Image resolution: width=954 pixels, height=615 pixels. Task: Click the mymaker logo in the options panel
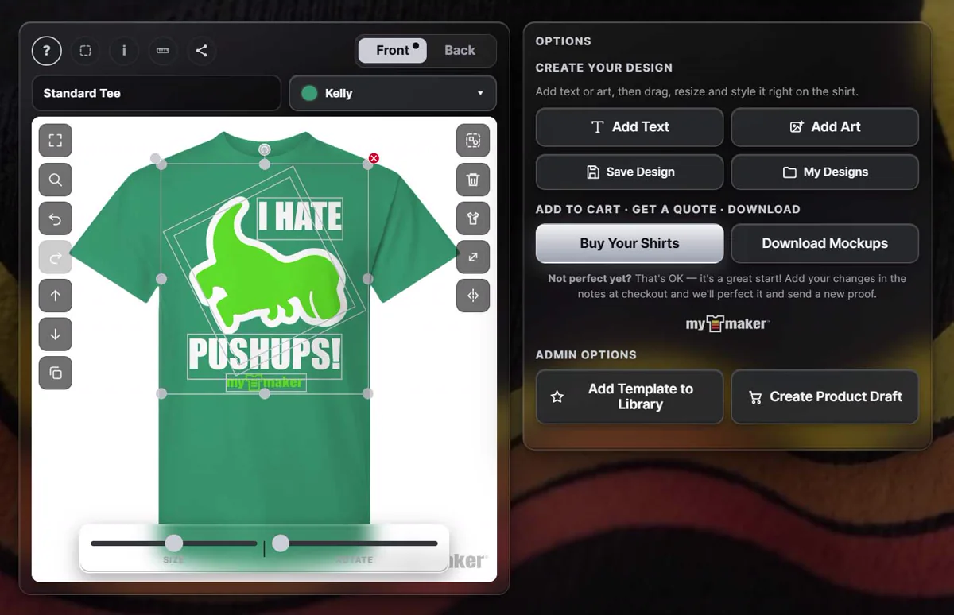[x=727, y=323]
